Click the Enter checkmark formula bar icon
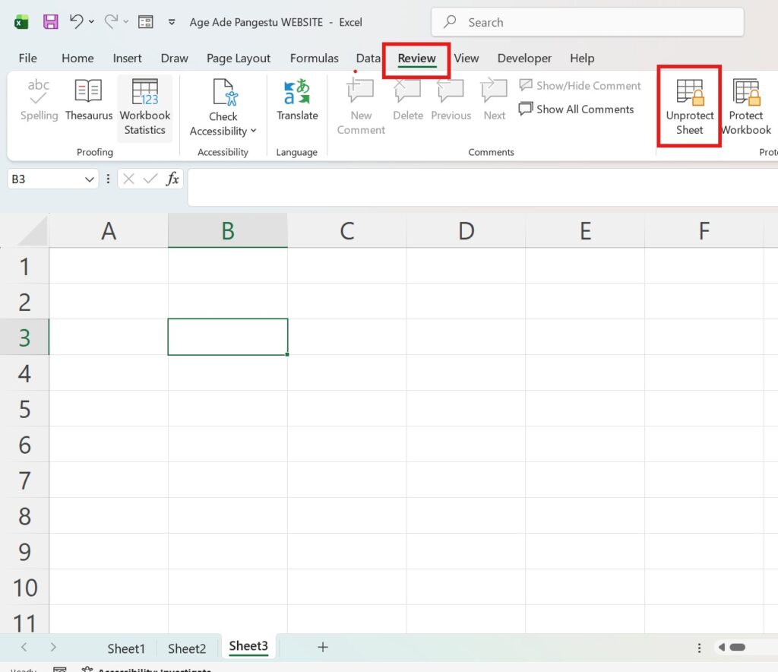This screenshot has width=778, height=672. [150, 179]
